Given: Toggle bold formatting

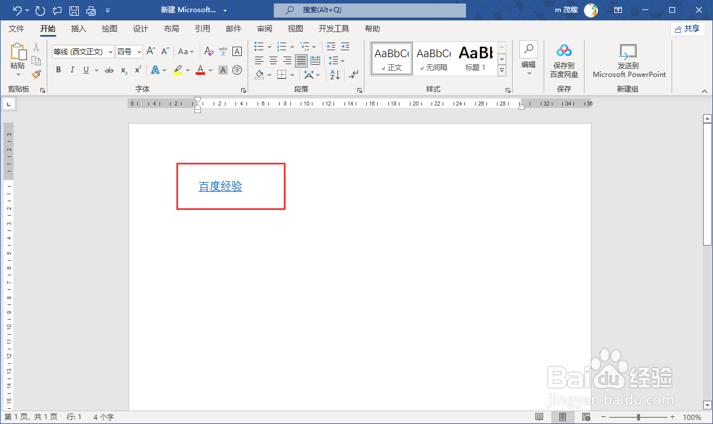Looking at the screenshot, I should (x=58, y=70).
